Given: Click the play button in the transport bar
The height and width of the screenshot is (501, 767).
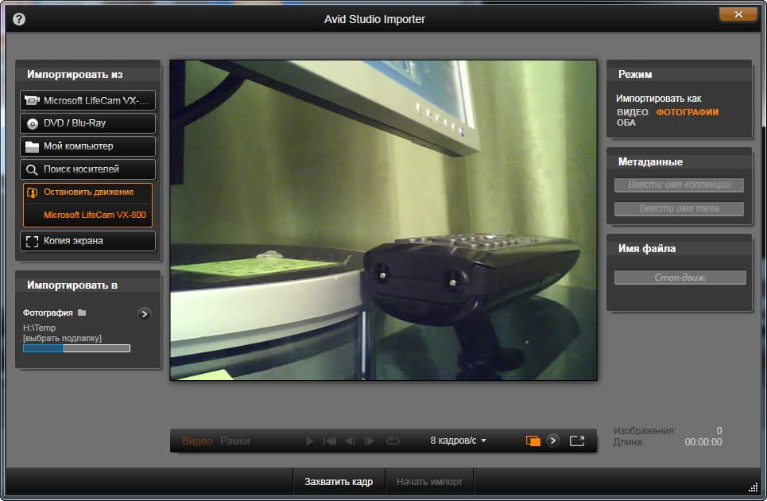Looking at the screenshot, I should (x=309, y=441).
